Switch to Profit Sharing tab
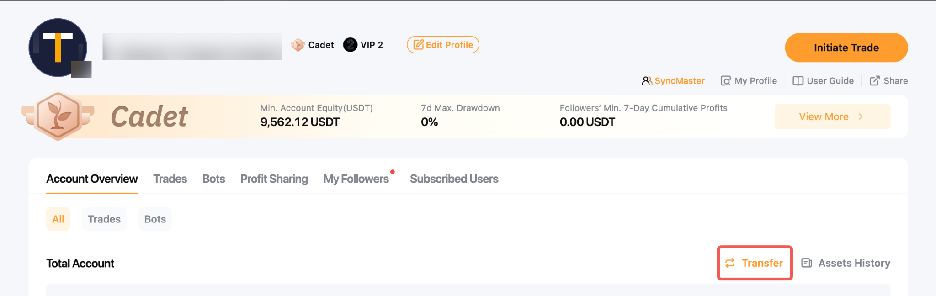 click(x=274, y=179)
